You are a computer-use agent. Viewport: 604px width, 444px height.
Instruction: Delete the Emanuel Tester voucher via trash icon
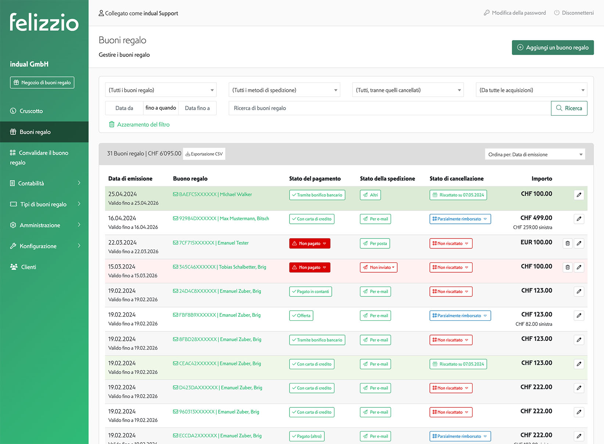[567, 243]
